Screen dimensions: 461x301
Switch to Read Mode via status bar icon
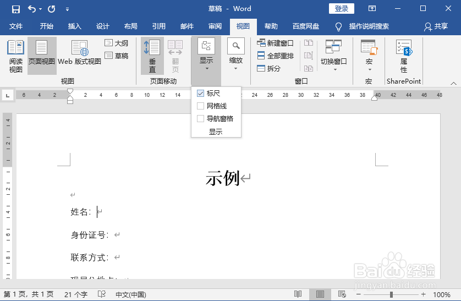tap(298, 294)
